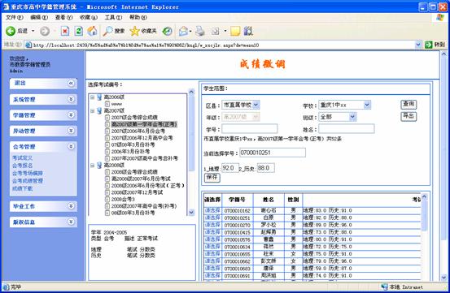The height and width of the screenshot is (293, 450).
Task: Open the 区县 district dropdown
Action: pos(256,105)
